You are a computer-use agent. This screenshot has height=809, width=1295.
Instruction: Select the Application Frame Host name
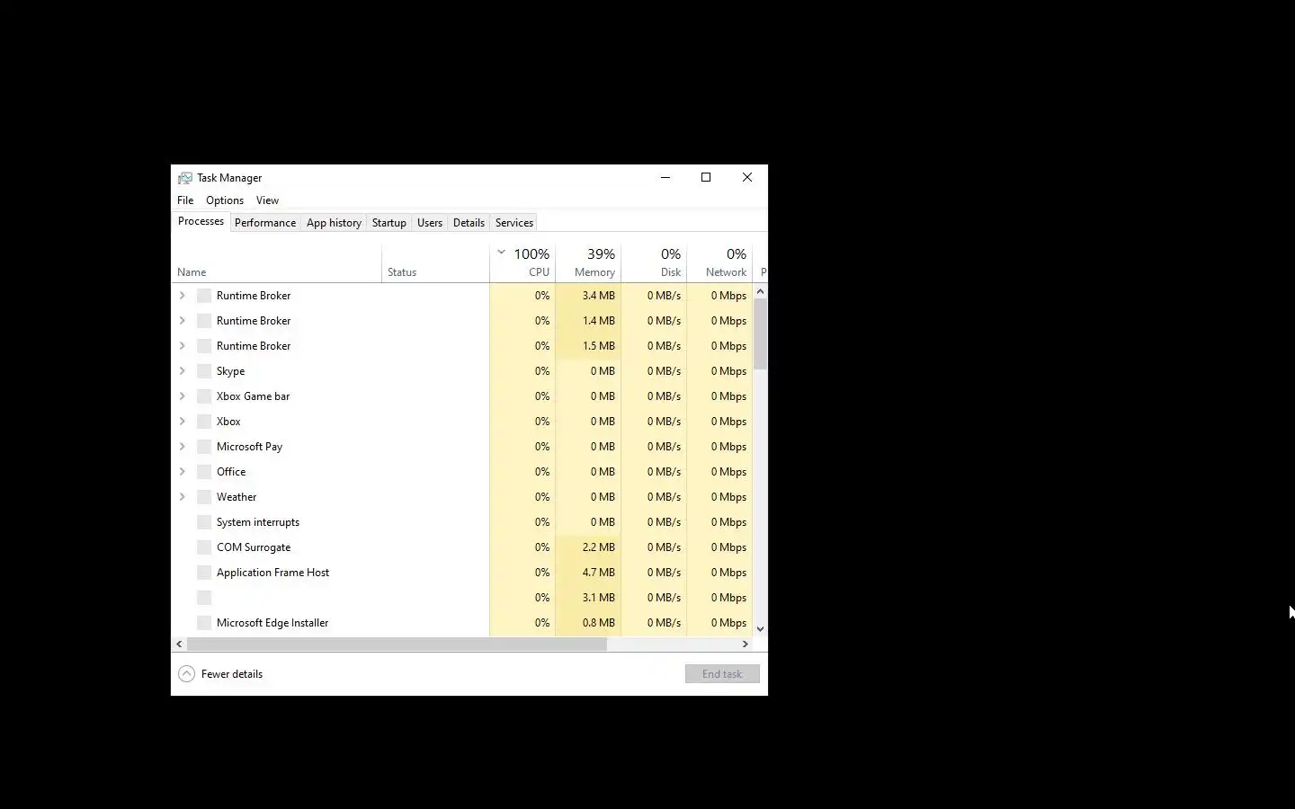272,573
